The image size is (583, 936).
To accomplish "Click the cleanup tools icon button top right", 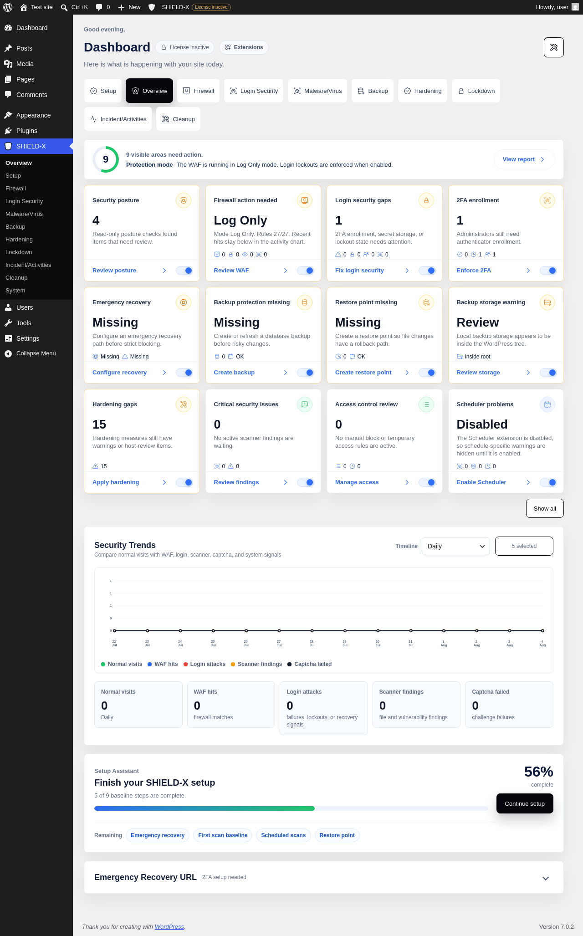I will 553,47.
